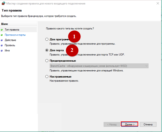The height and width of the screenshot is (132, 162).
Task: Select the Настраиваемые radio button
Action: (47, 77)
